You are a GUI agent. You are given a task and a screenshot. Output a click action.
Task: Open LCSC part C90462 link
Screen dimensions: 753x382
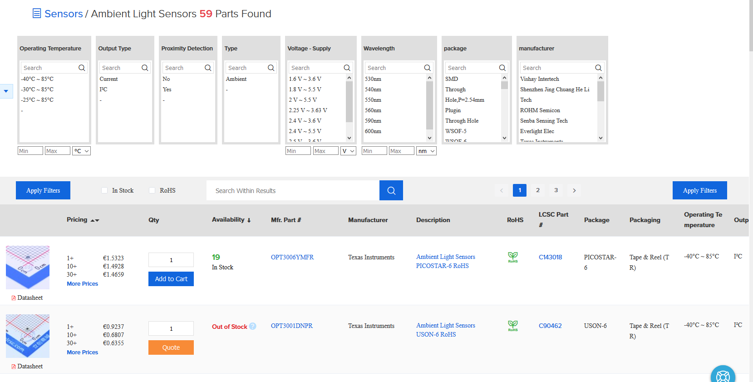coord(550,326)
